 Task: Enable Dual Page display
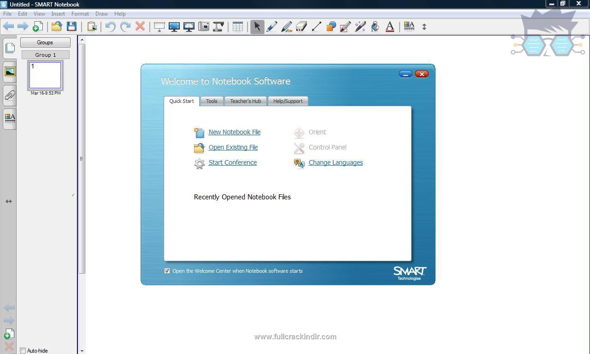(189, 26)
